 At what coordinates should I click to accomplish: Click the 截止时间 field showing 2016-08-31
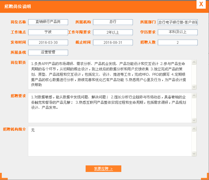pyautogui.click(x=113, y=42)
